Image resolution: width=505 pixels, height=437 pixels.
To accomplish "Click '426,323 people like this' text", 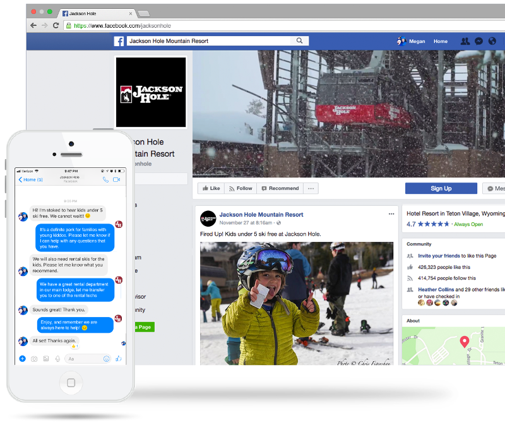I will click(x=444, y=267).
